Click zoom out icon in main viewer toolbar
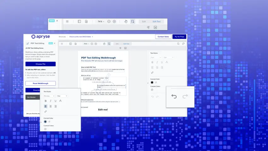 point(92,44)
